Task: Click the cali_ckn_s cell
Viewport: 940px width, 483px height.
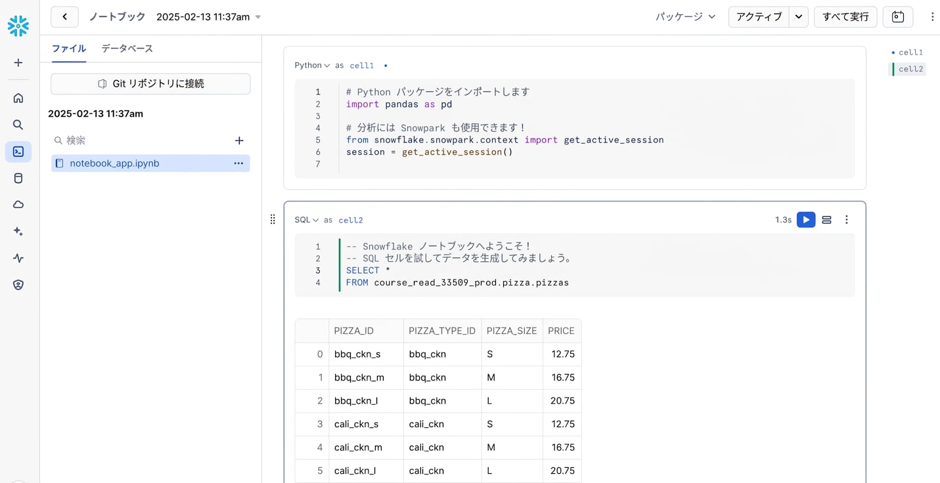Action: 366,424
